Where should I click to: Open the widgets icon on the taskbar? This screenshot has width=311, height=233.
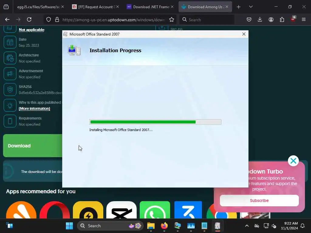[x=9, y=225]
